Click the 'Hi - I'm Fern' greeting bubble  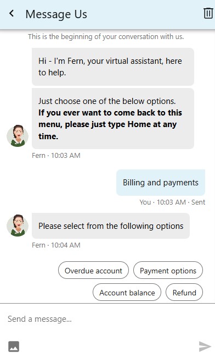pos(113,67)
